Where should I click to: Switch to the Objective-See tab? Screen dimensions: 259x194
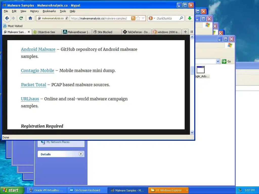(47, 32)
